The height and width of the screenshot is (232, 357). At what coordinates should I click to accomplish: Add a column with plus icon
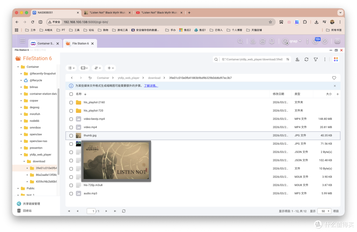[x=337, y=94]
